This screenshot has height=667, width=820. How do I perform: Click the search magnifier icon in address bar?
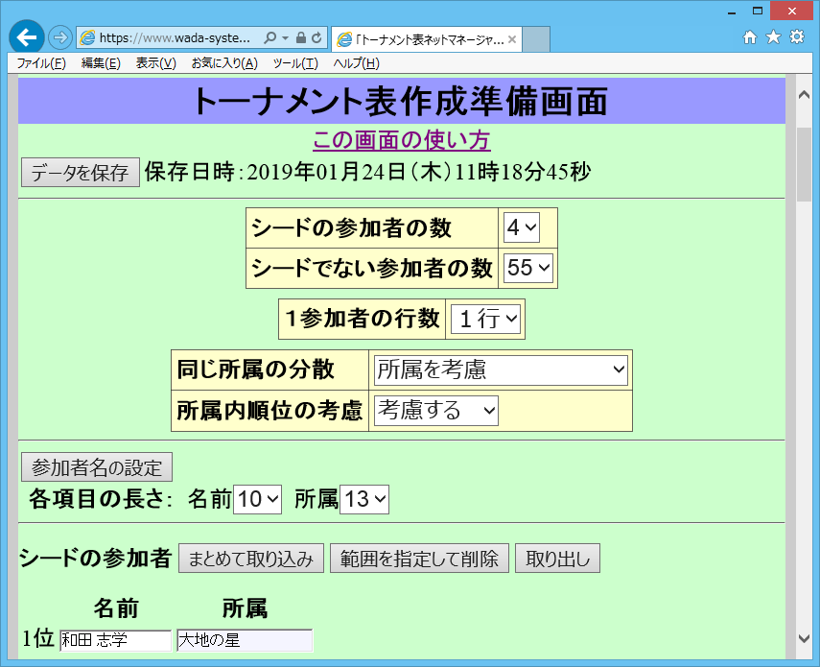click(x=269, y=37)
